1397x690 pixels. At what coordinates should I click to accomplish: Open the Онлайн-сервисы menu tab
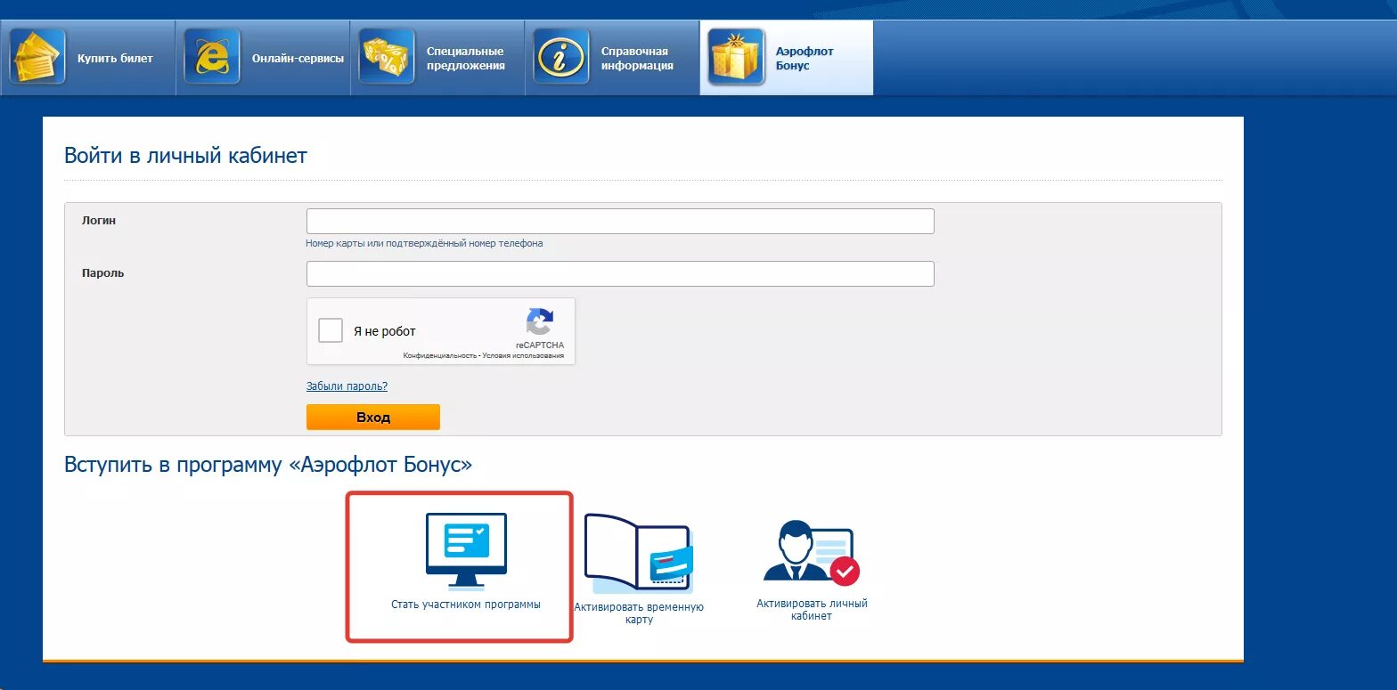pyautogui.click(x=263, y=58)
